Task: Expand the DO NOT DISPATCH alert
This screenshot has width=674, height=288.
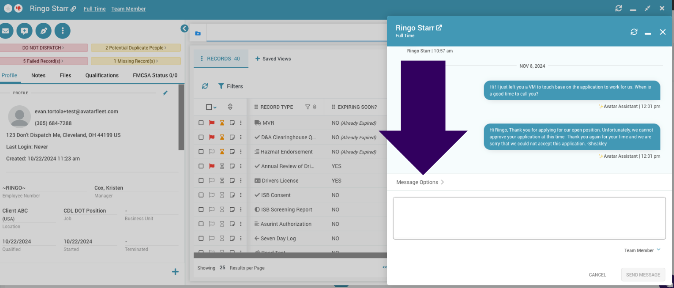Action: 44,48
